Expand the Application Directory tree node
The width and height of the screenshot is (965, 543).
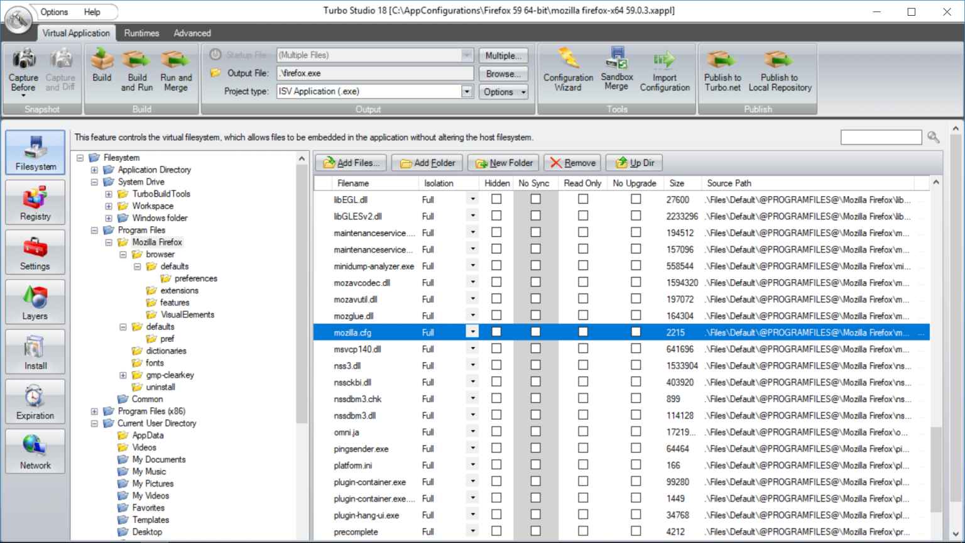94,170
